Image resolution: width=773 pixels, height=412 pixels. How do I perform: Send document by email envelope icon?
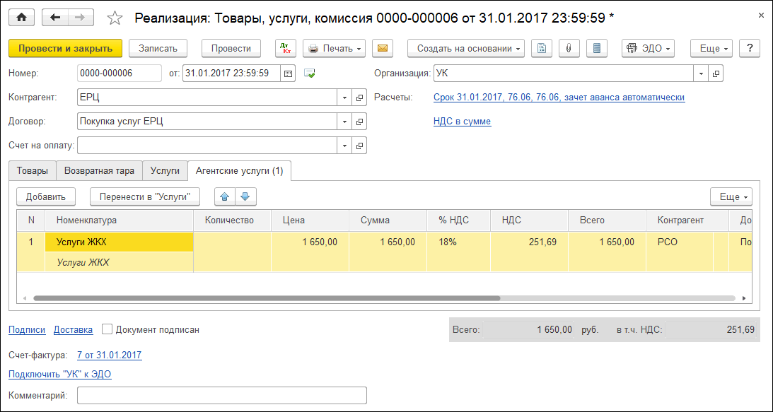(x=383, y=48)
